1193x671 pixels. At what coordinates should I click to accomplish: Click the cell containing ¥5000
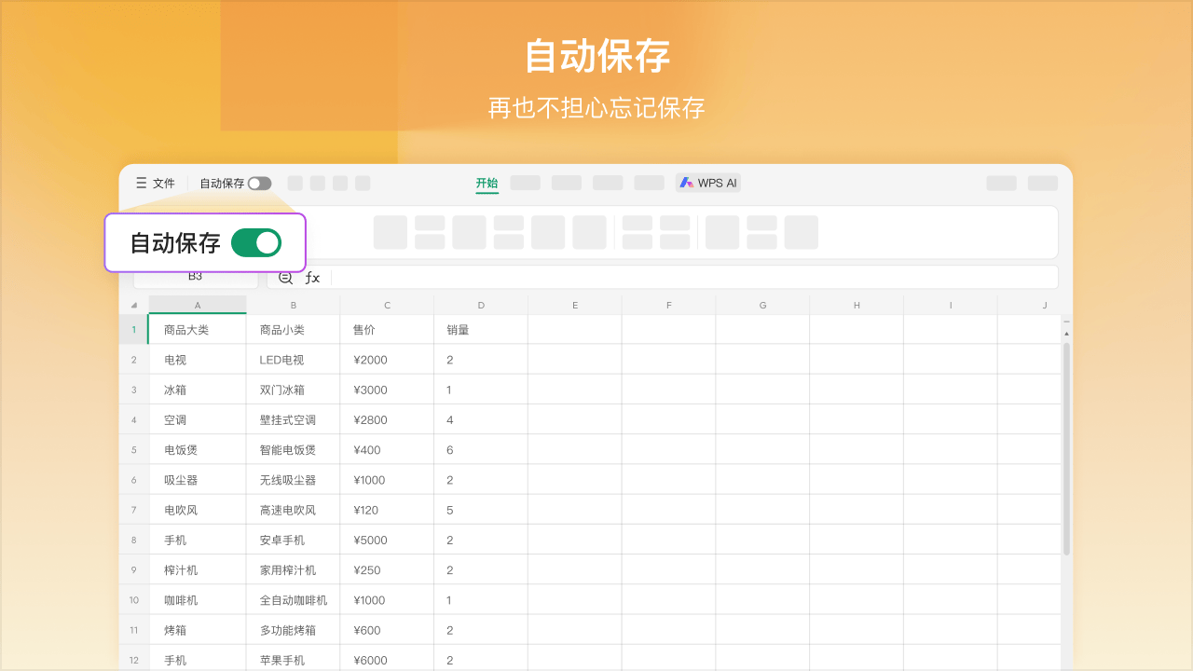(x=387, y=539)
